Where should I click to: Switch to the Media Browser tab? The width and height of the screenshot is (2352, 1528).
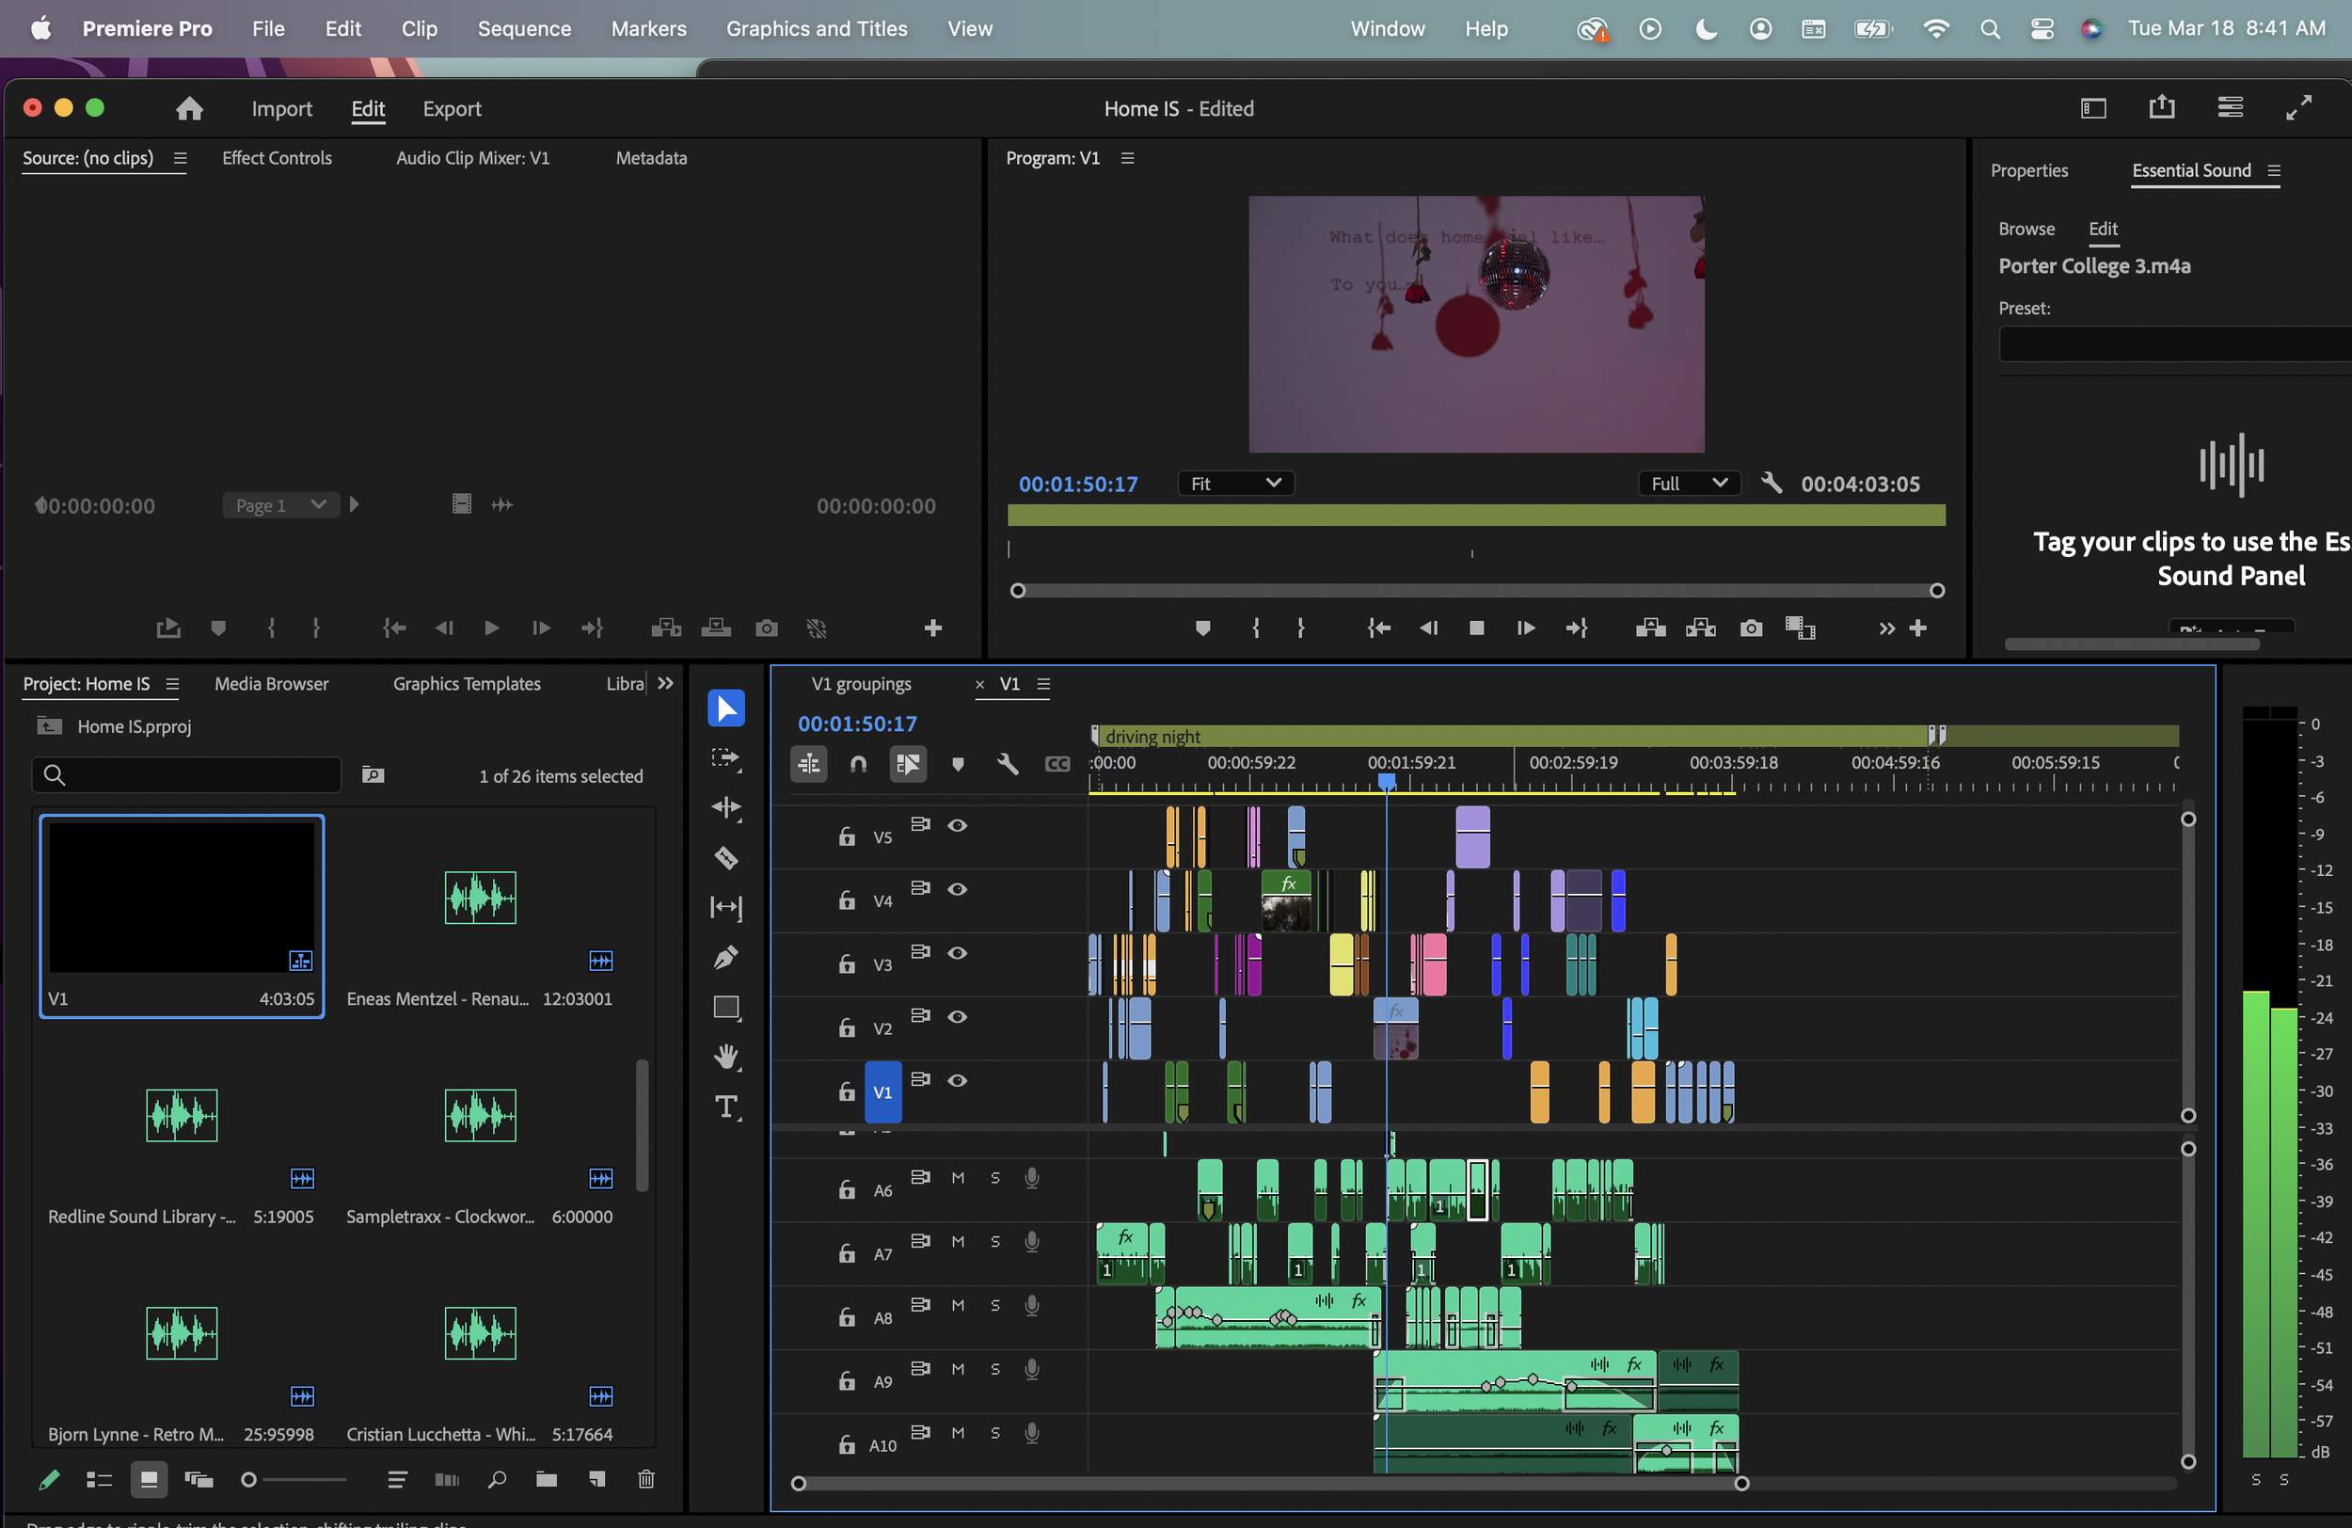pyautogui.click(x=272, y=684)
